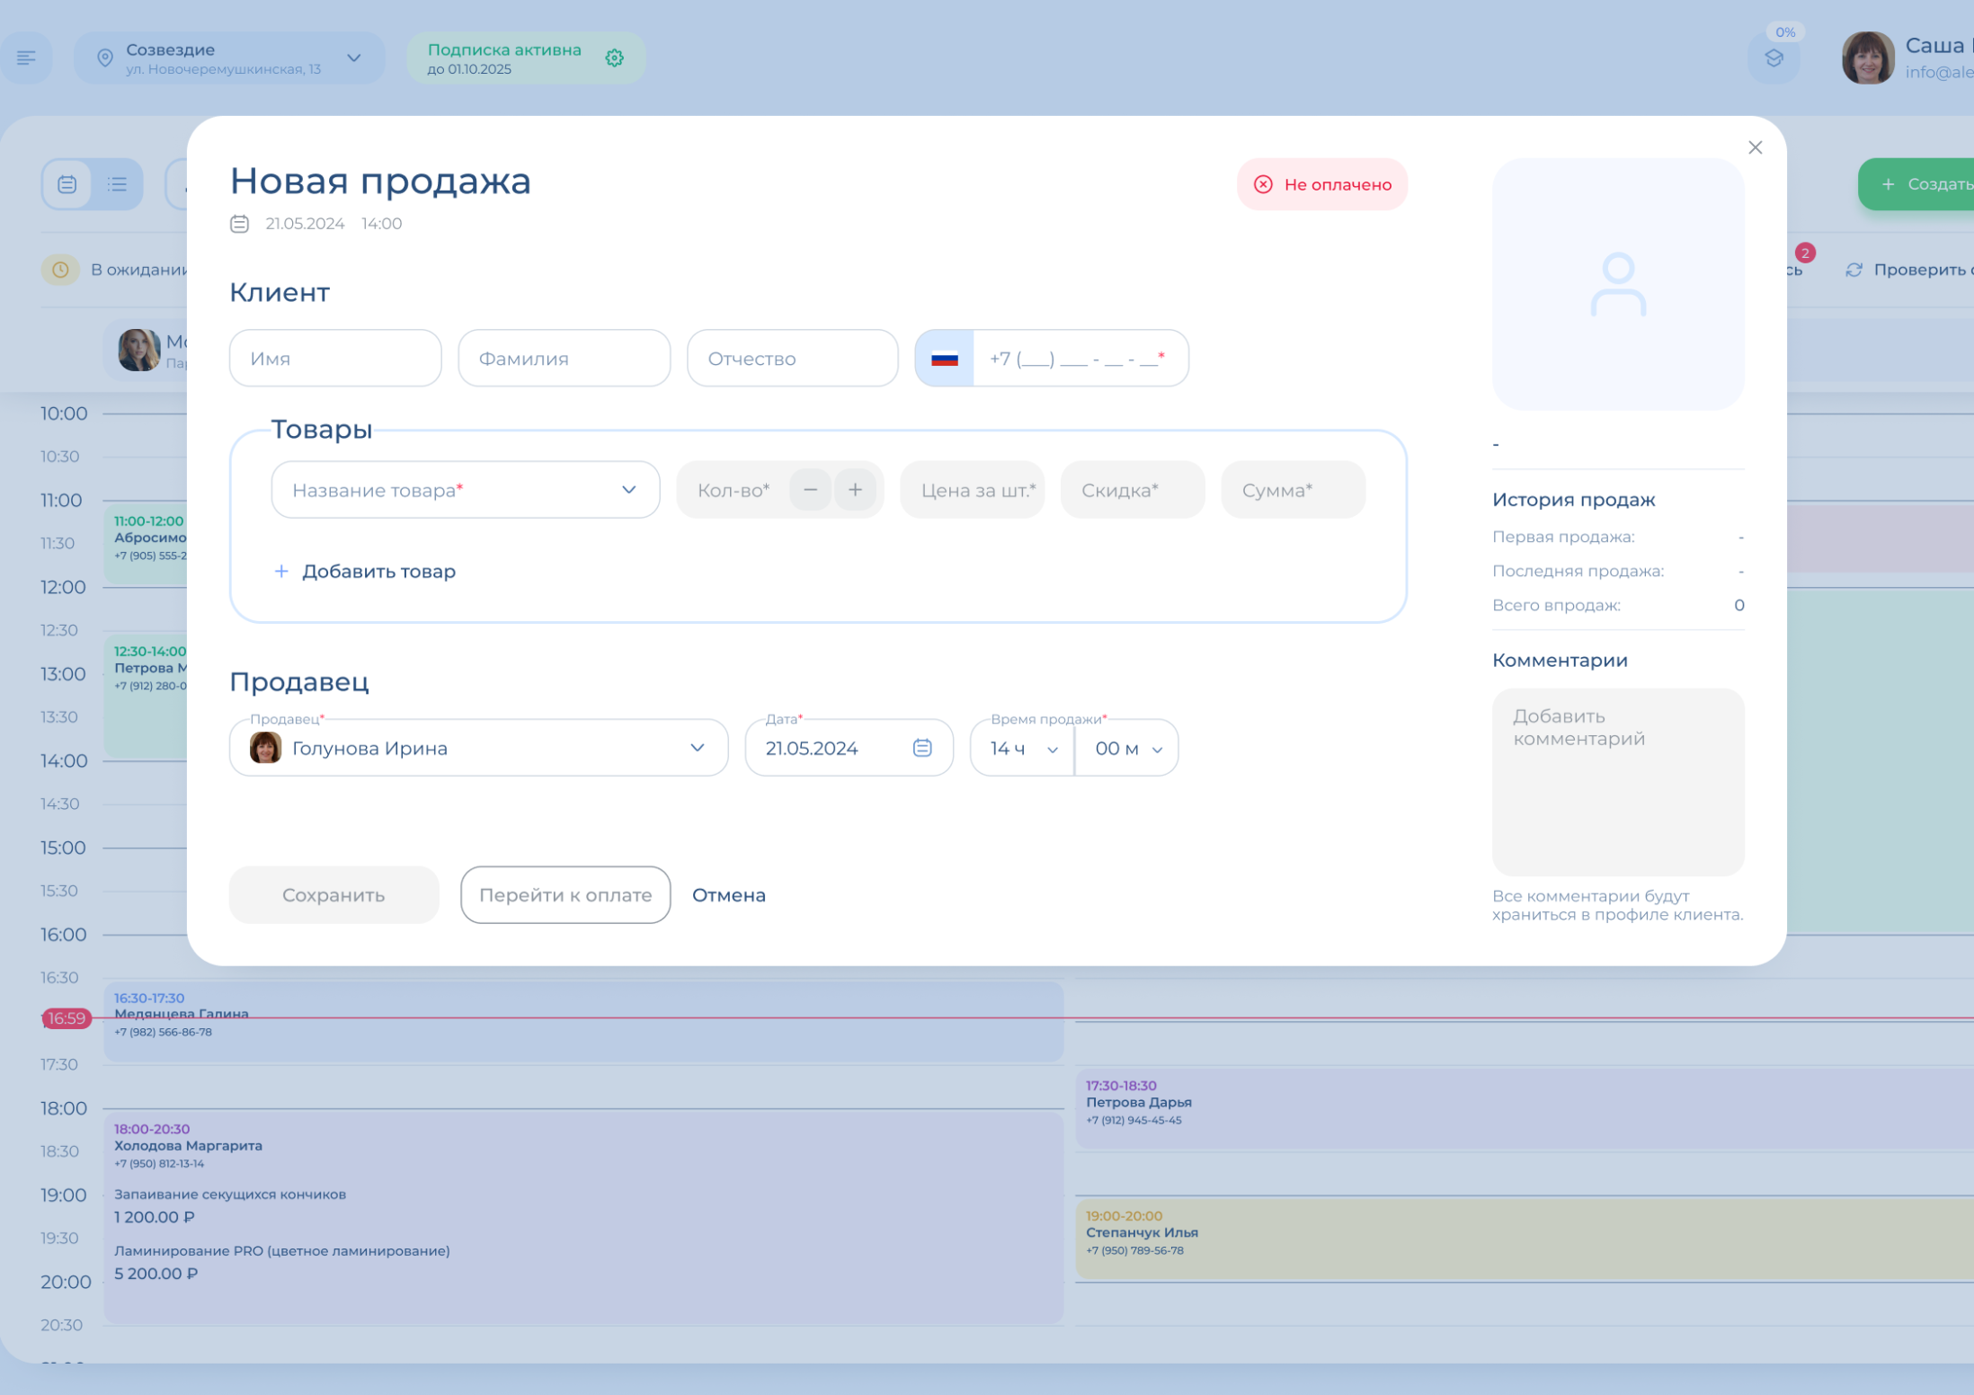Decrease product quantity with minus

click(810, 490)
